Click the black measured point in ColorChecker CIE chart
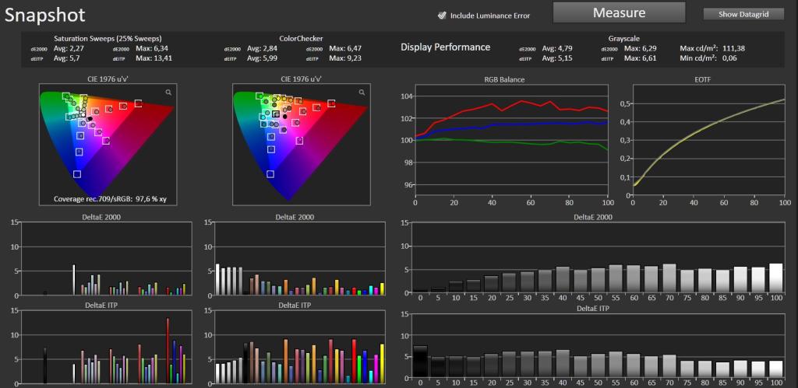 click(x=285, y=117)
